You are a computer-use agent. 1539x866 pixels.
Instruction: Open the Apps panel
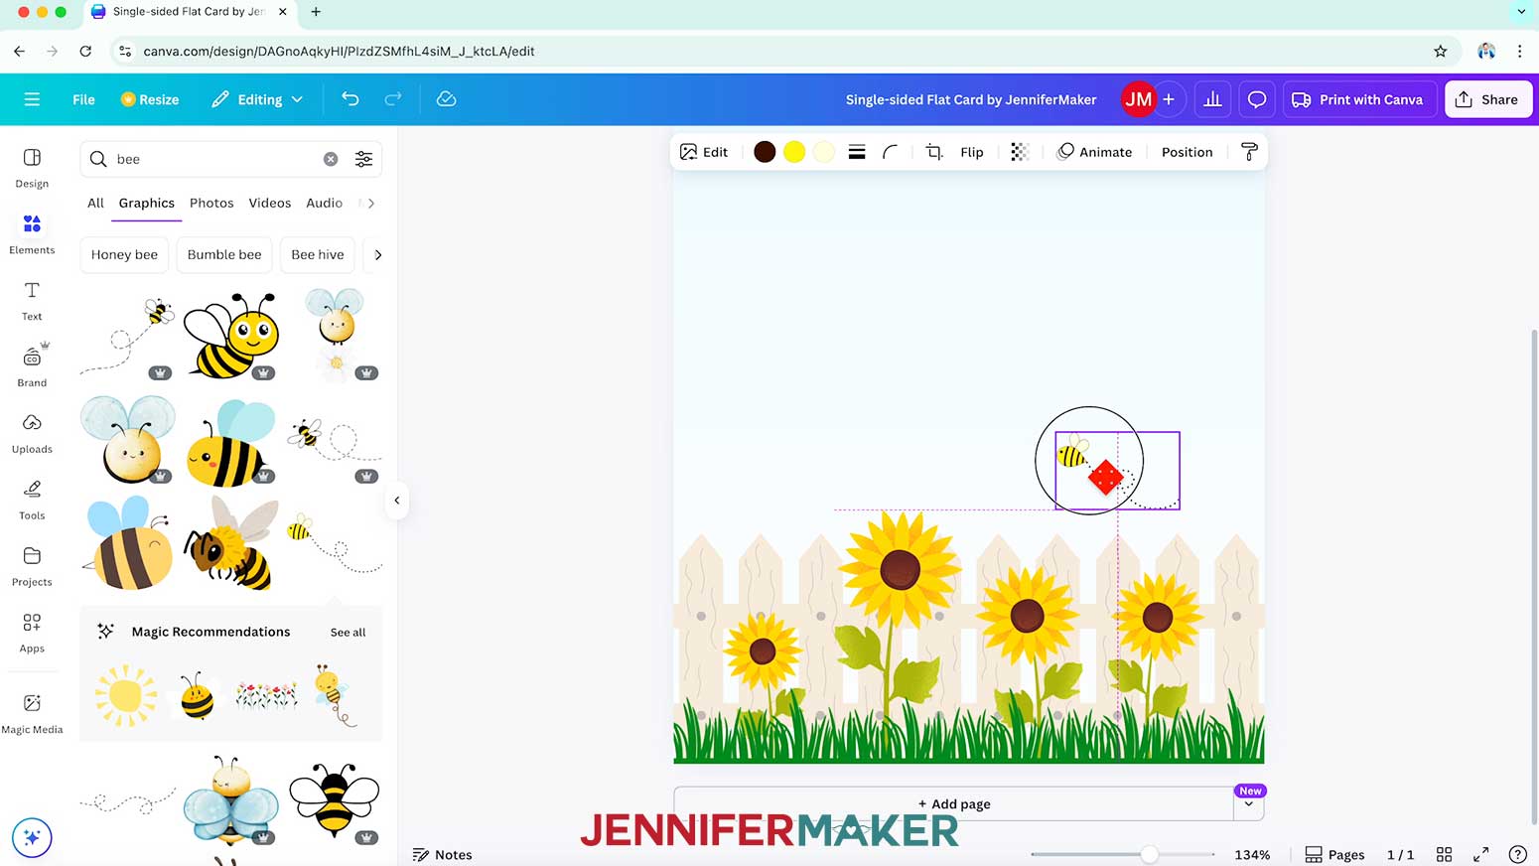point(32,633)
